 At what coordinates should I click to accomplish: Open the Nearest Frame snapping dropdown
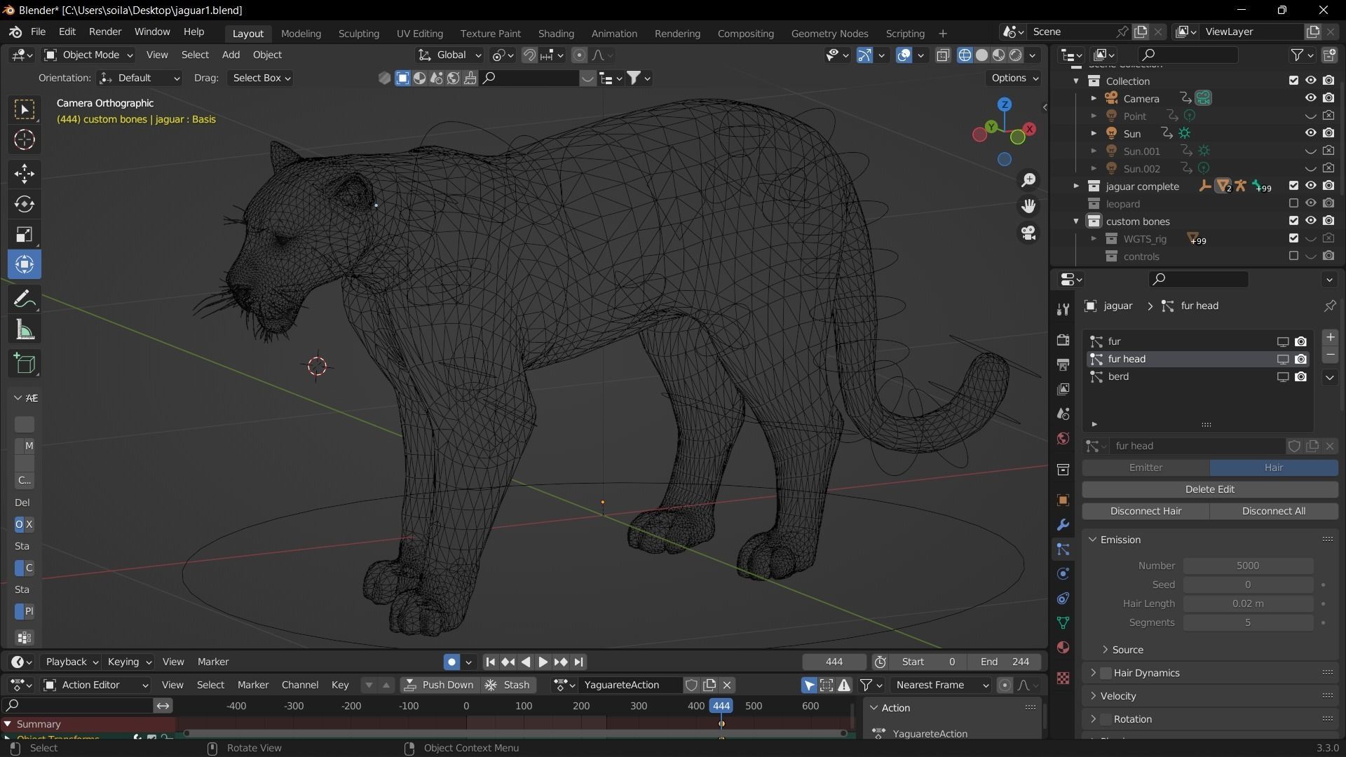click(x=940, y=686)
